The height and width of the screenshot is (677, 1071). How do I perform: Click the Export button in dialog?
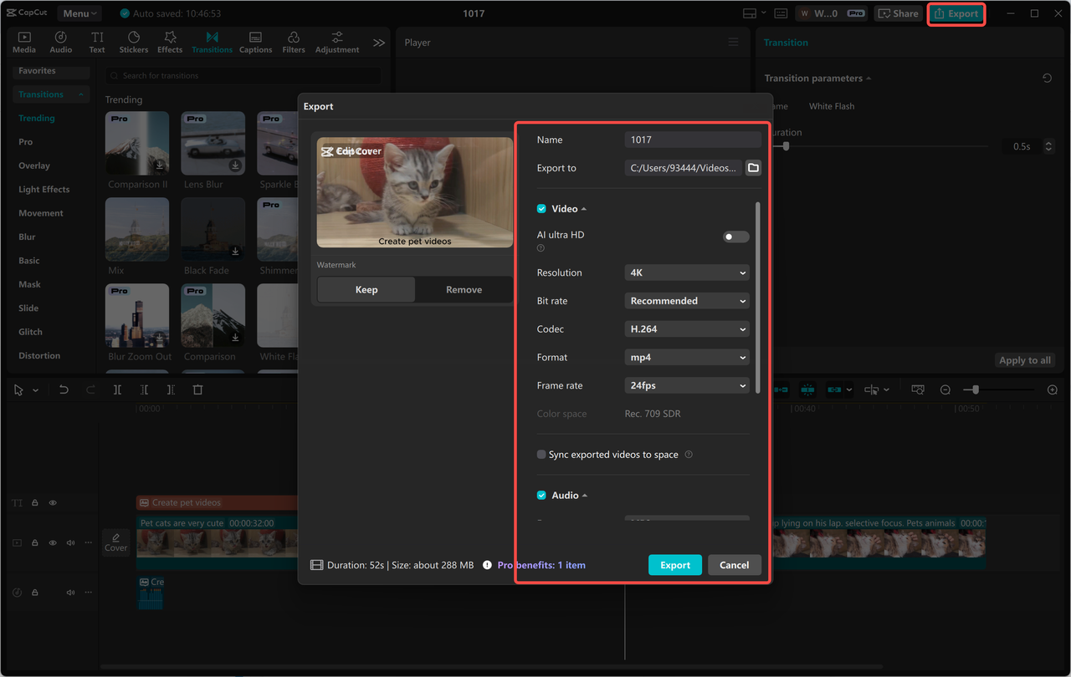tap(675, 565)
